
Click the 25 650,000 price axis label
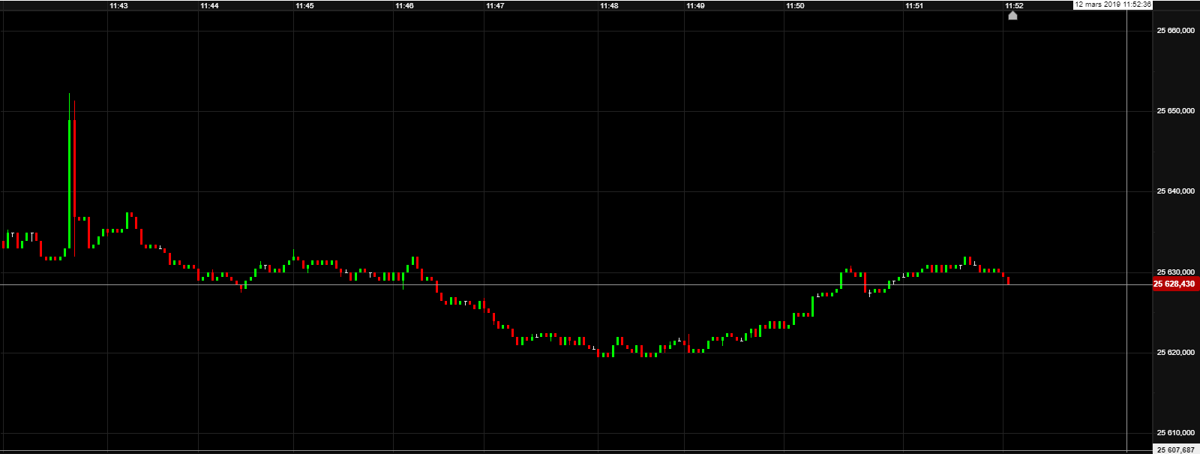(1175, 111)
